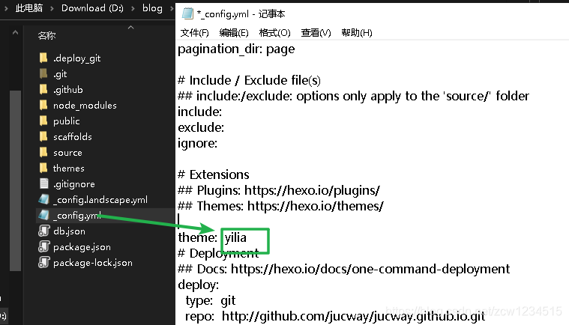
Task: Select the .gitignore file name
Action: pos(74,184)
